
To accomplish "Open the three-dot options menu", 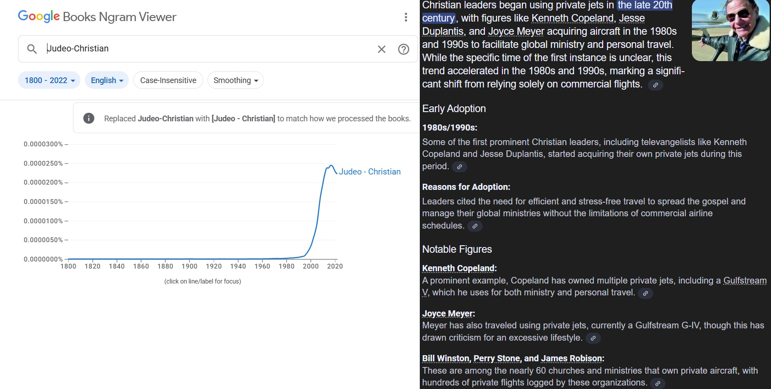I will (x=406, y=17).
